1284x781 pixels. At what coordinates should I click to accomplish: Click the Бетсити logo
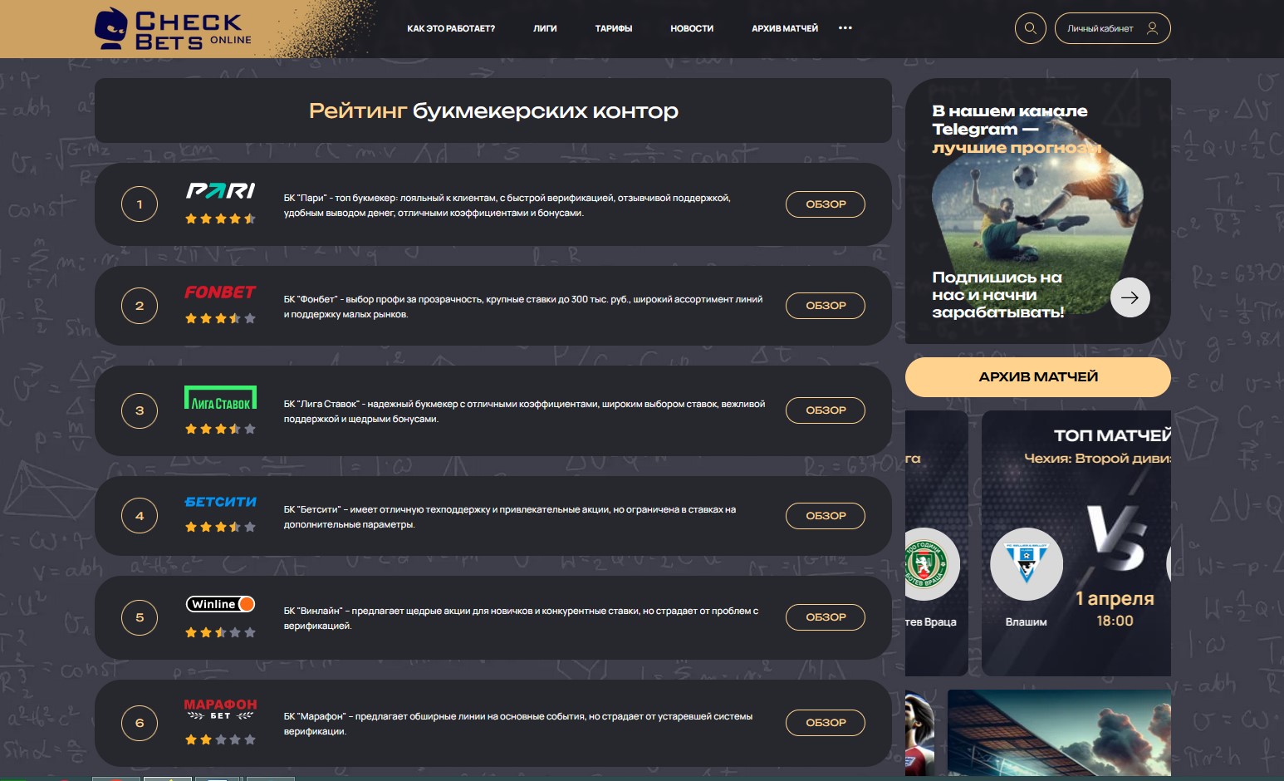220,502
